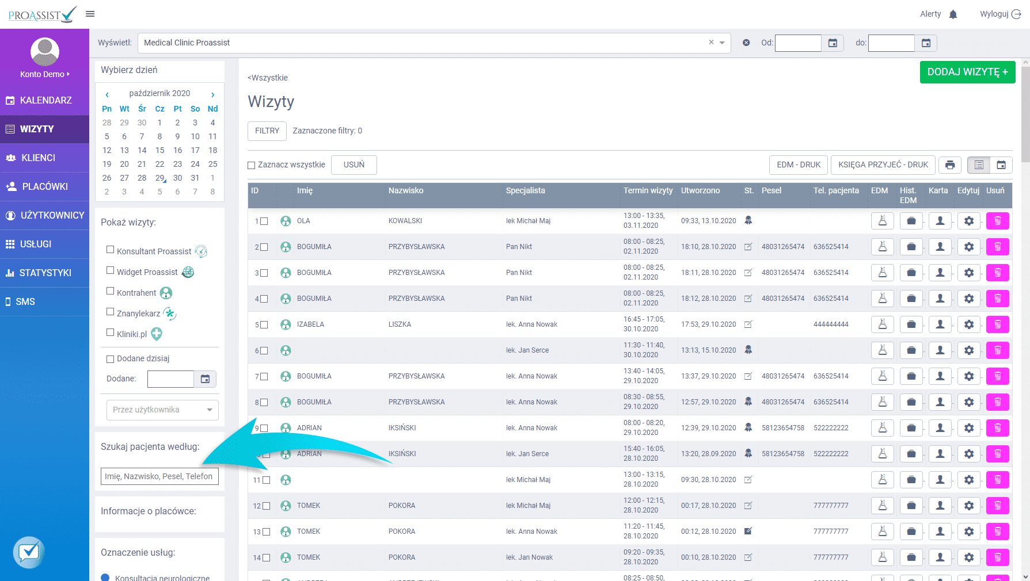Open PLACÓWKI in the sidebar
Screen dimensions: 1030x581
point(45,187)
